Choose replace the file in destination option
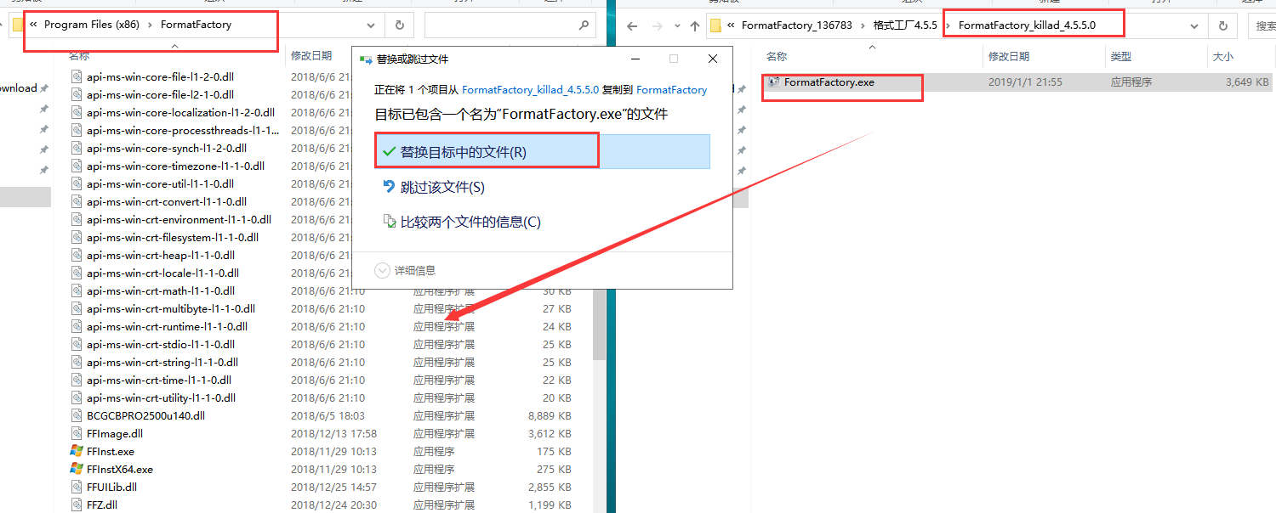The width and height of the screenshot is (1276, 513). point(542,152)
